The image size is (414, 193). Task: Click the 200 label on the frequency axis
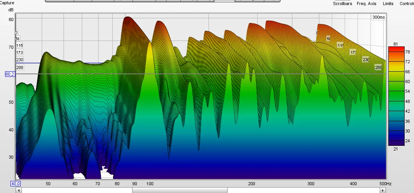pyautogui.click(x=251, y=184)
